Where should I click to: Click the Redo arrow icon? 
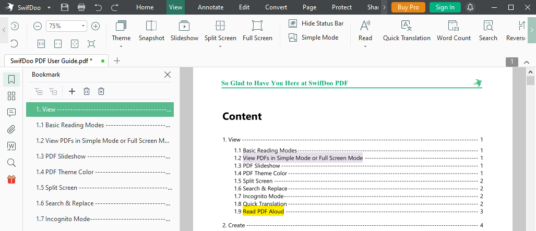(115, 7)
